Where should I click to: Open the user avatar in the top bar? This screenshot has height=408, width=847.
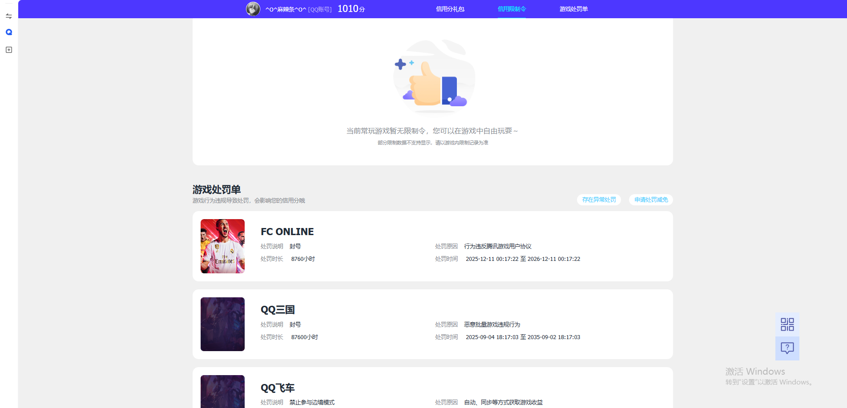253,9
